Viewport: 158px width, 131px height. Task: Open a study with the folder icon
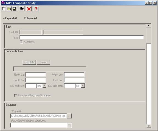9,9
